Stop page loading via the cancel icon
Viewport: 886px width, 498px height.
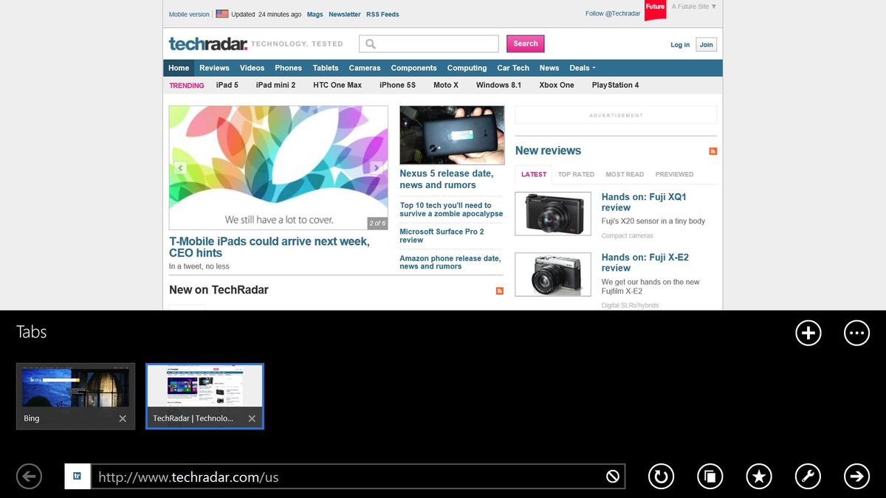pos(612,476)
